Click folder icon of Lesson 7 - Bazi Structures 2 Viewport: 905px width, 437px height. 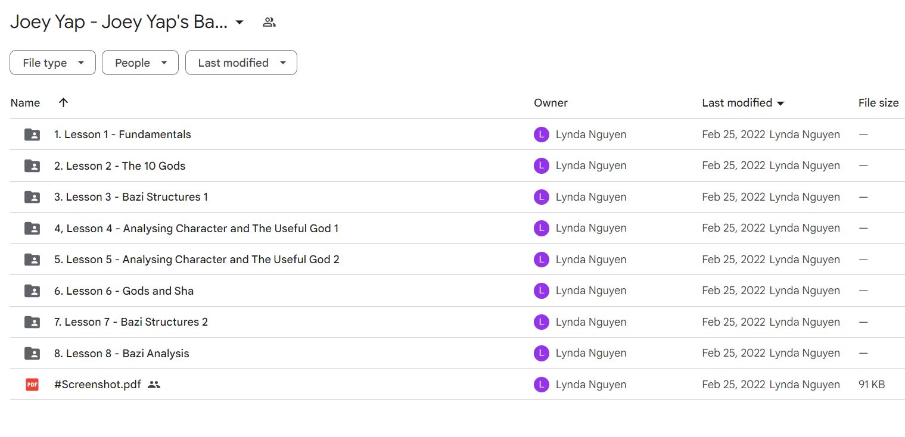click(x=32, y=322)
